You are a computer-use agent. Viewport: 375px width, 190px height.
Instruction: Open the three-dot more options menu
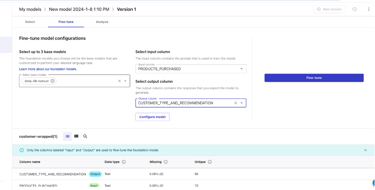click(369, 9)
